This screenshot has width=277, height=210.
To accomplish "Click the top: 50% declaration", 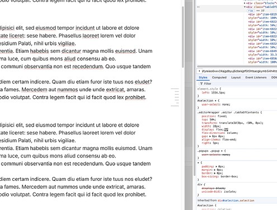I will (x=209, y=120).
